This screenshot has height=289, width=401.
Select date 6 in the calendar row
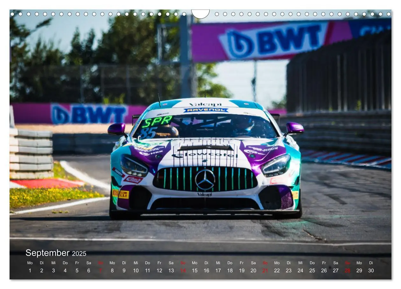pos(89,271)
